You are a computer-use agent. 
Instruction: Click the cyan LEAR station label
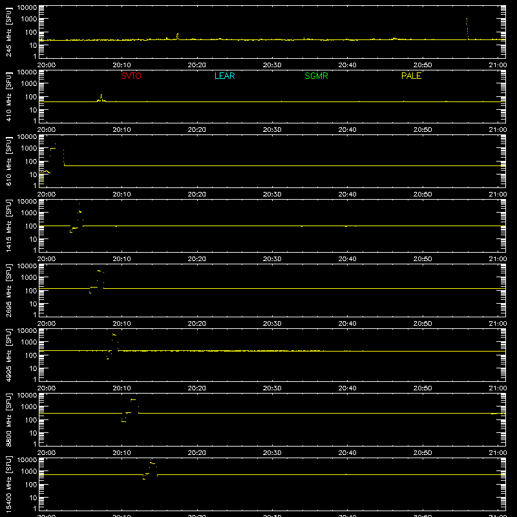click(224, 76)
